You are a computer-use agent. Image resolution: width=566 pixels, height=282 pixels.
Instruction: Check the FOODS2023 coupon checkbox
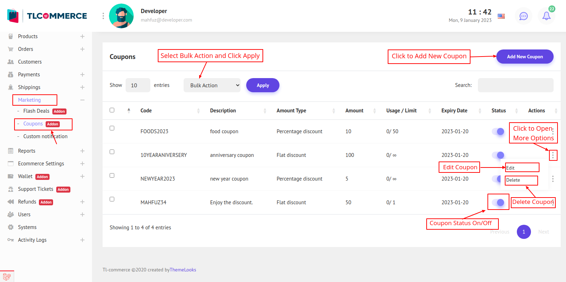(112, 128)
